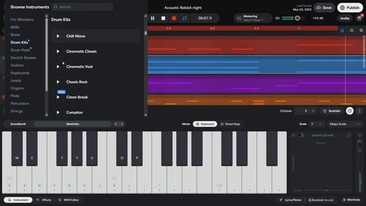The image size is (366, 206).
Task: Play the black key labeled W
Action: pos(17,149)
